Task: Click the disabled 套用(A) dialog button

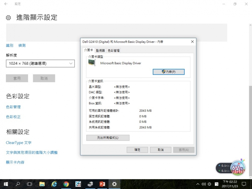Action: pos(184,150)
